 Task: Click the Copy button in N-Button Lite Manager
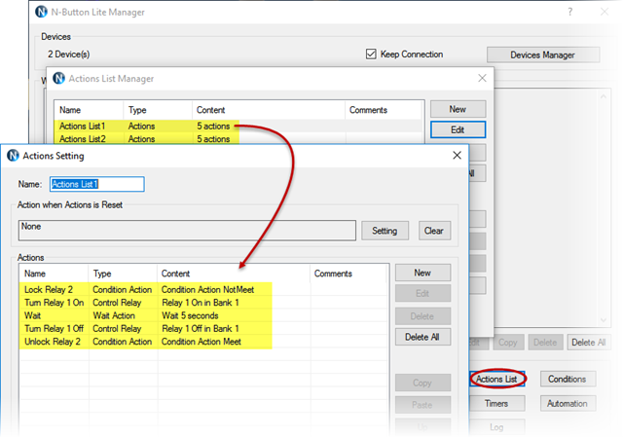click(508, 343)
